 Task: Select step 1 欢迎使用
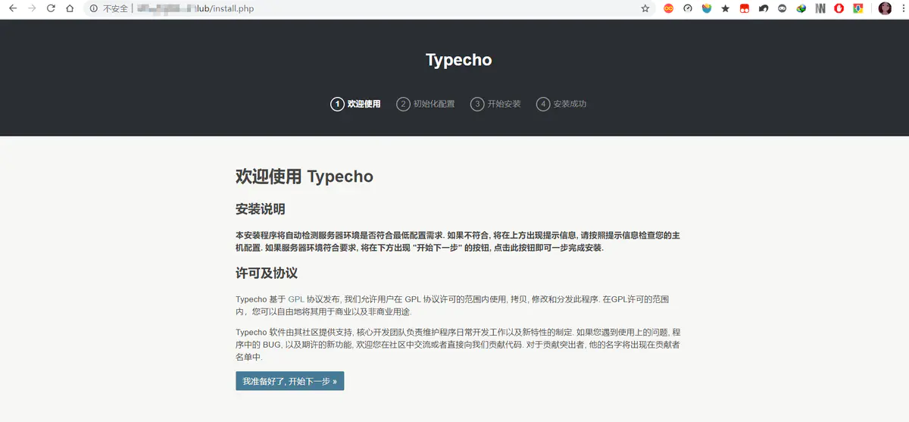tap(355, 104)
